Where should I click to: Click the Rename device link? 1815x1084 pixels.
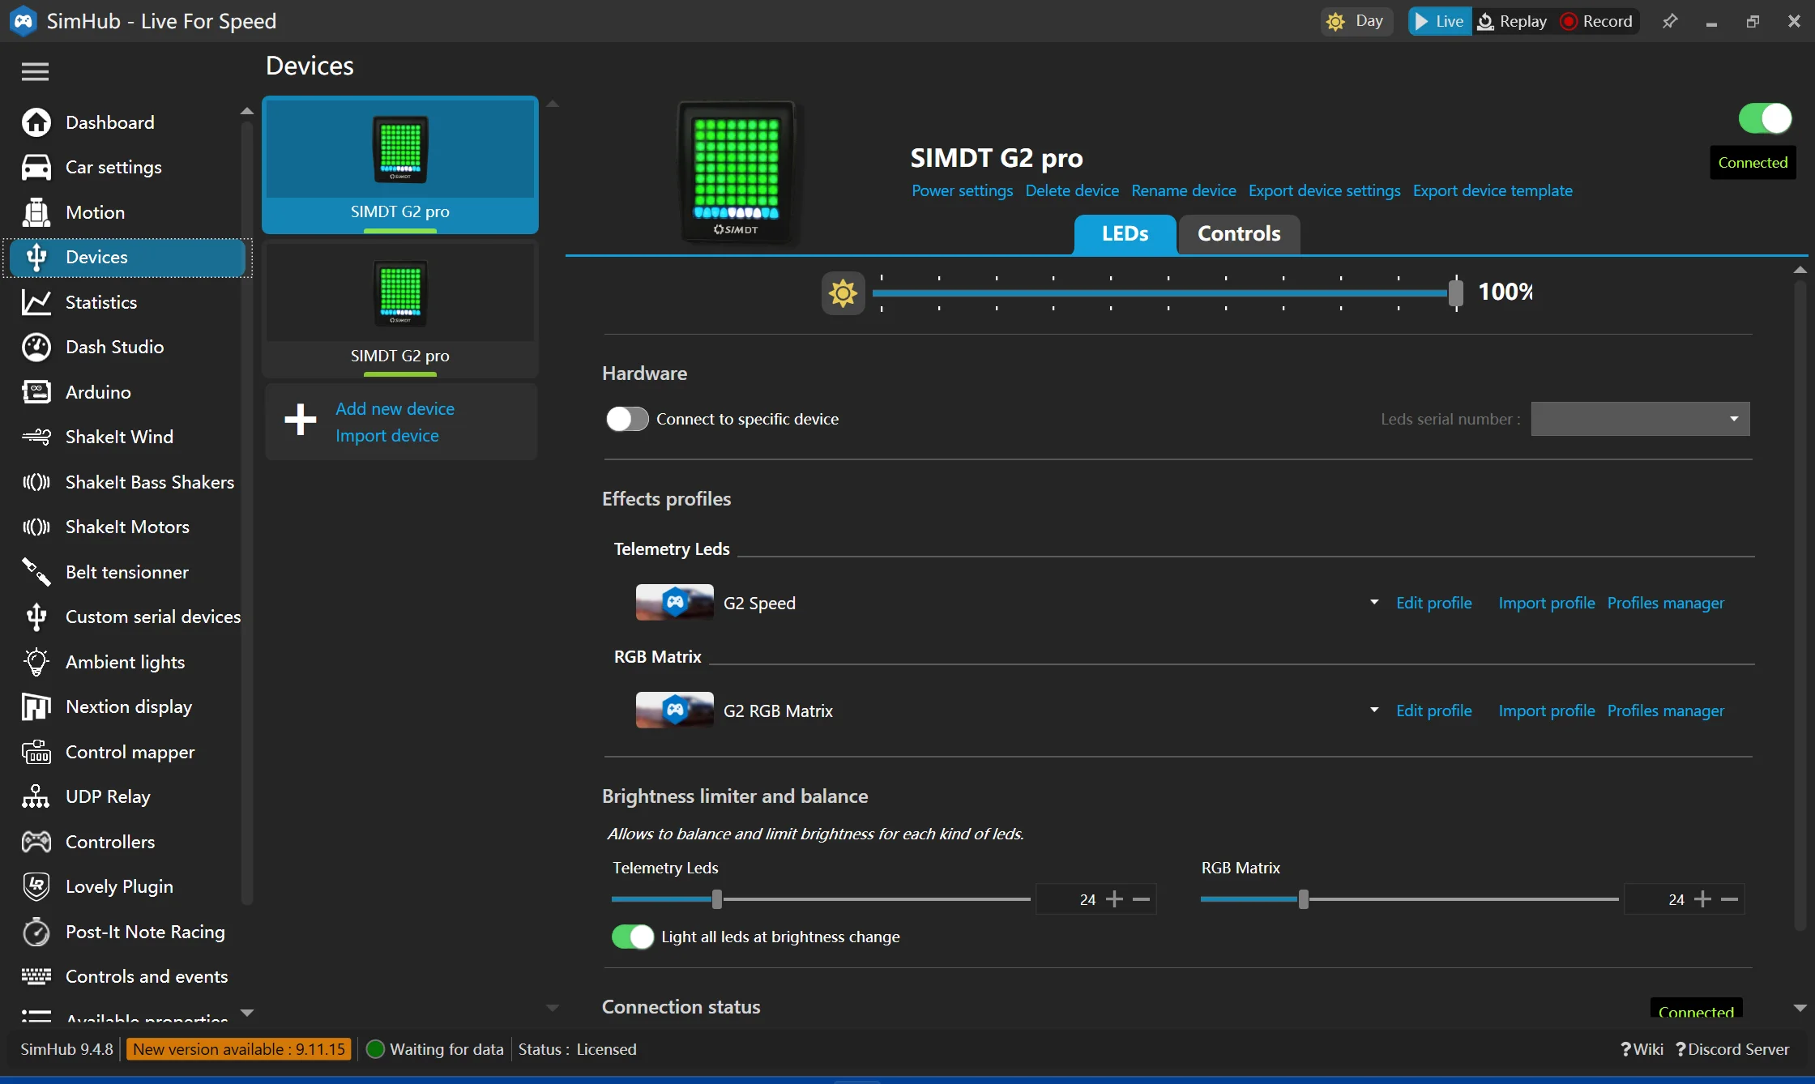coord(1184,190)
